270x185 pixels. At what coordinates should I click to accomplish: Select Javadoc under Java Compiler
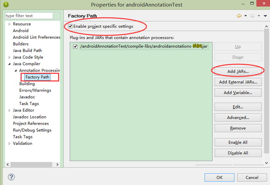[27, 97]
